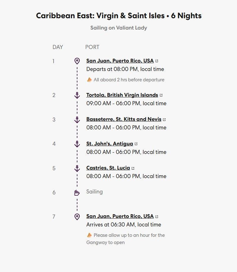The height and width of the screenshot is (272, 237).
Task: Click the external link icon beside Basseterre
Action: pyautogui.click(x=164, y=120)
